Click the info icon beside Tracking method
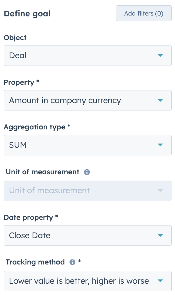 point(72,262)
